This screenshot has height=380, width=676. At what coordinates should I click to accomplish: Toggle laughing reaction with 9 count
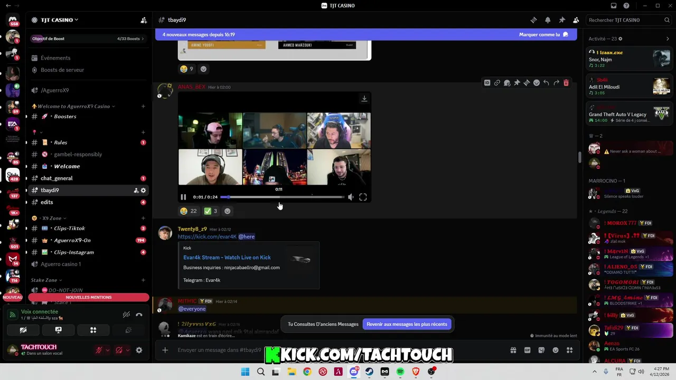(x=187, y=69)
